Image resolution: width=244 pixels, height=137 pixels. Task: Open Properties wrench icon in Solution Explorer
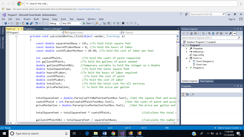point(230,33)
